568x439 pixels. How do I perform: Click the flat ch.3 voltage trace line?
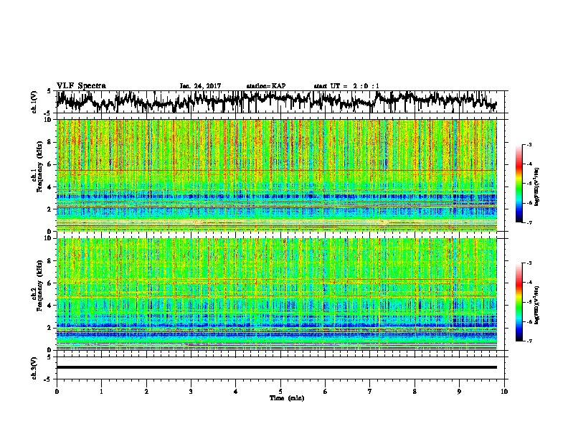click(x=276, y=367)
